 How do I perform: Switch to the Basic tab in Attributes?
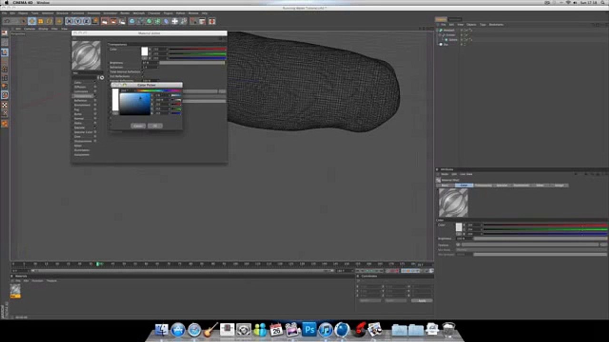coord(445,185)
